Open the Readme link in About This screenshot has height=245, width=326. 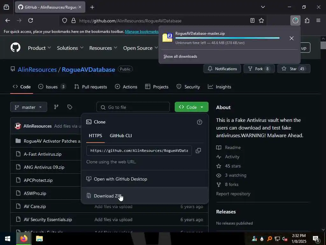[x=233, y=147]
